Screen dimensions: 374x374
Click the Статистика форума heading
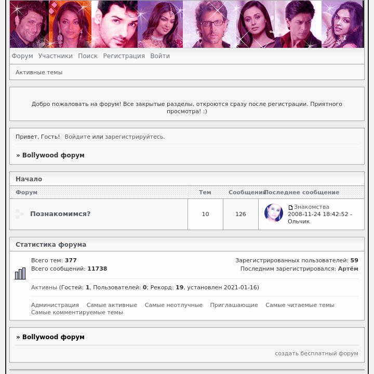[x=51, y=245]
